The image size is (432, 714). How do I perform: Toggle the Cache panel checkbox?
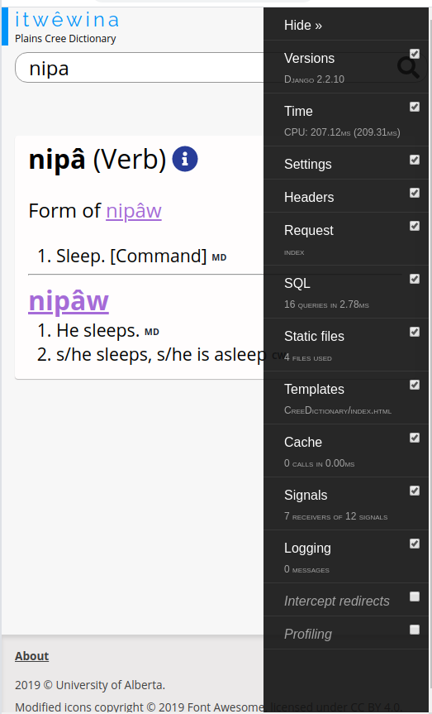click(x=415, y=438)
